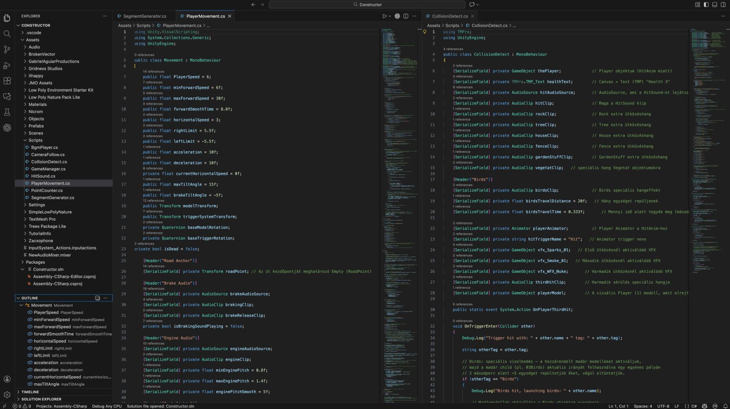Open the Accounts menu icon
Screen dimensions: 730x409
coord(7,379)
